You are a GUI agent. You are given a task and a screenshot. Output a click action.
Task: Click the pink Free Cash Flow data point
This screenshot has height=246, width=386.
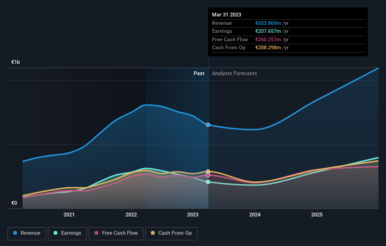pos(208,175)
